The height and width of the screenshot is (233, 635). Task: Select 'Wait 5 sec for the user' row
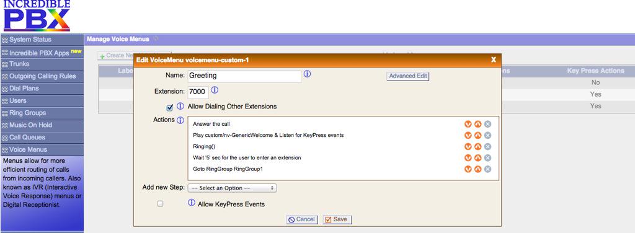pos(343,158)
